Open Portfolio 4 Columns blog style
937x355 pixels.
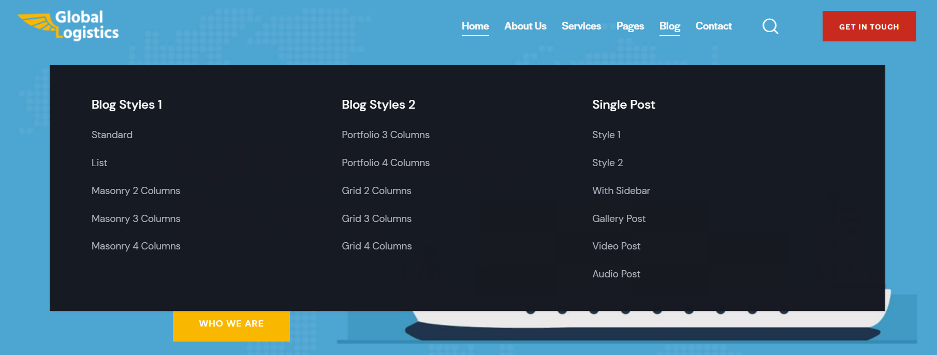coord(385,163)
